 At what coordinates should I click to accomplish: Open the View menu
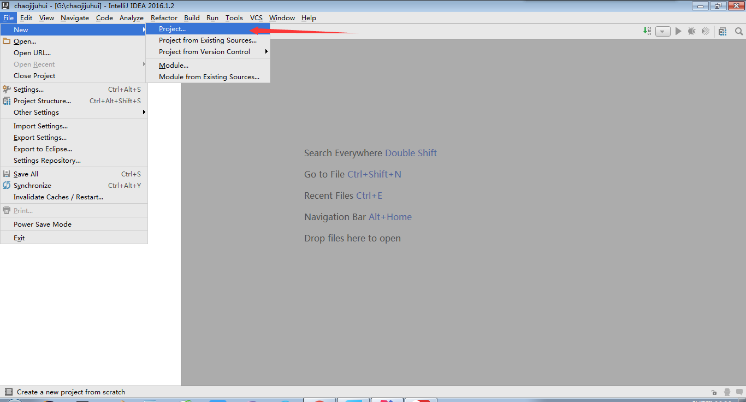pyautogui.click(x=46, y=18)
